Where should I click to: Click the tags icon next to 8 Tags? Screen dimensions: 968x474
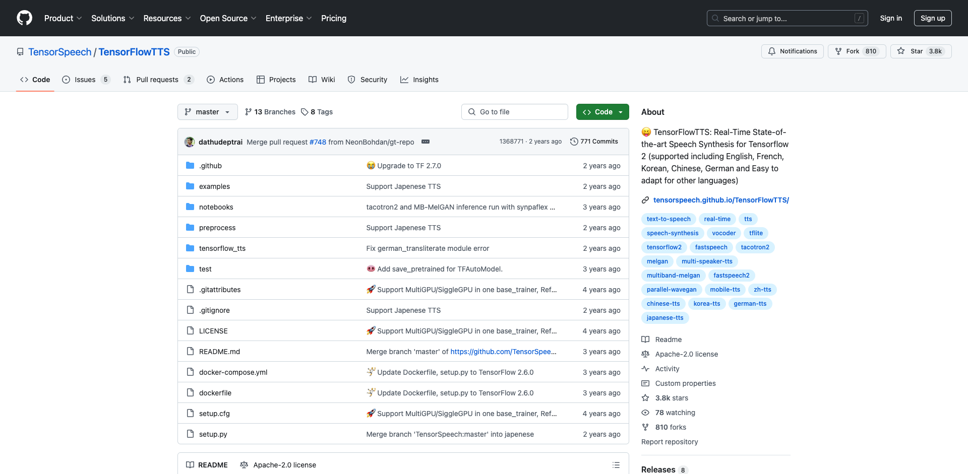click(305, 112)
